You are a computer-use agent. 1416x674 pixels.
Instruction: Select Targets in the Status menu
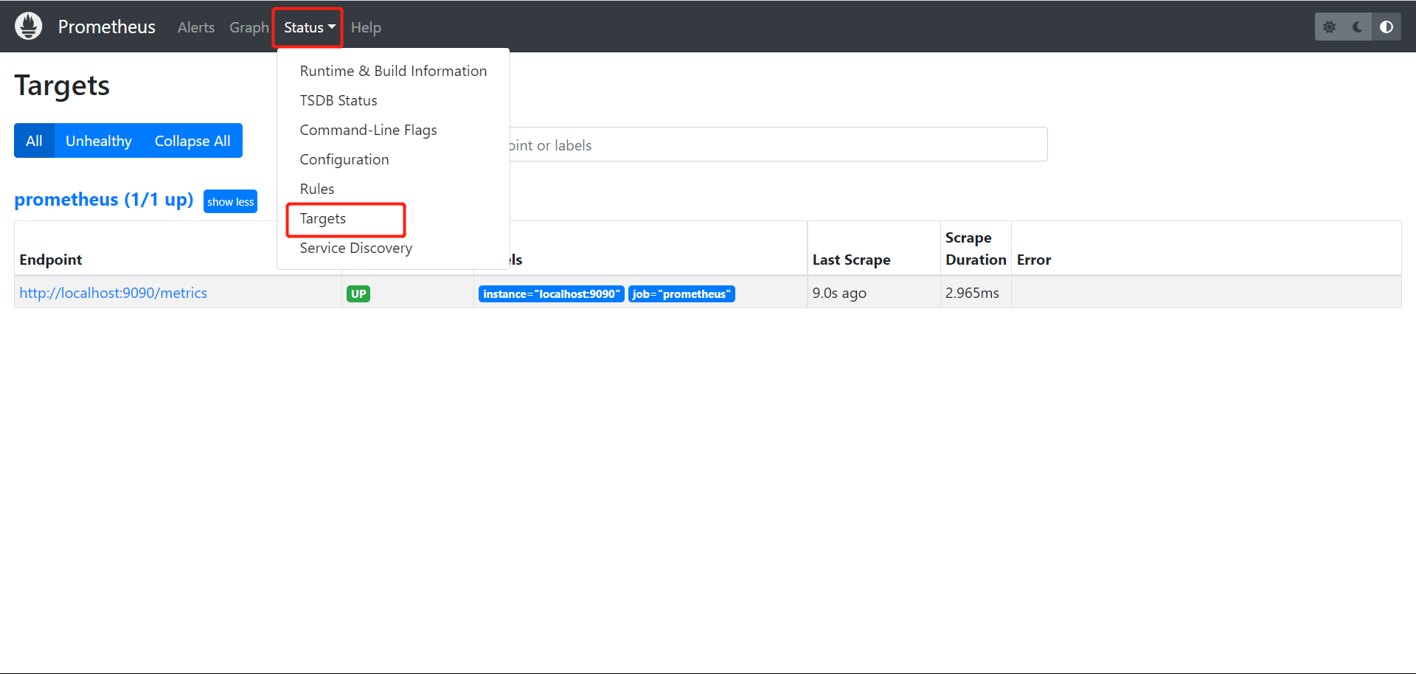point(393,219)
